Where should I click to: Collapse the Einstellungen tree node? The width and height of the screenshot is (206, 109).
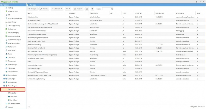[4, 86]
